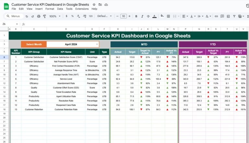Open zoom level 100% dropdown
Screen dimensions: 249x143
tap(55, 16)
